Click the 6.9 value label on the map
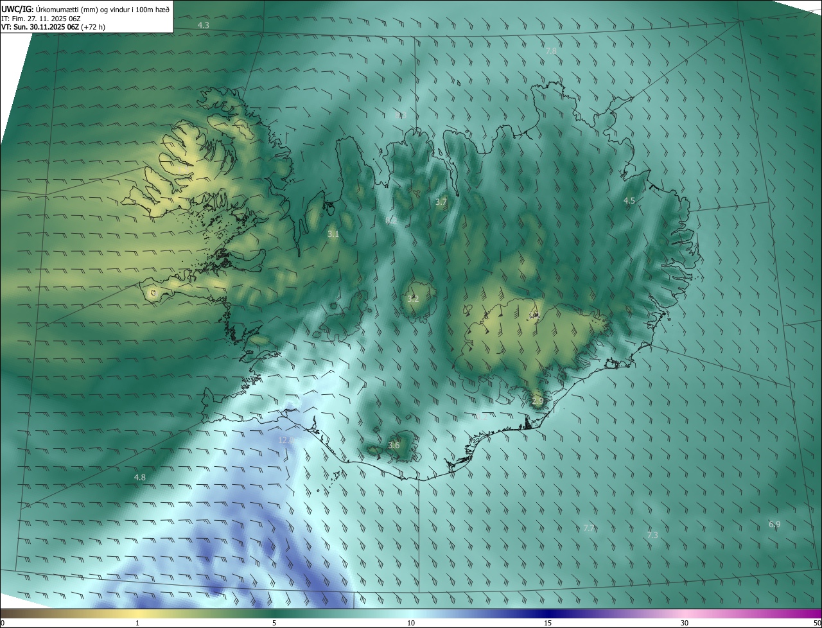The height and width of the screenshot is (628, 822). coord(774,524)
